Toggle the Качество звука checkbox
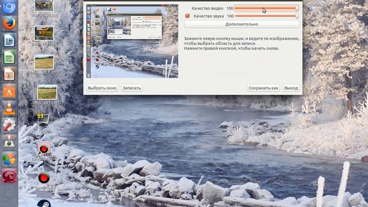Viewport: 368px width, 207px height. [x=187, y=16]
